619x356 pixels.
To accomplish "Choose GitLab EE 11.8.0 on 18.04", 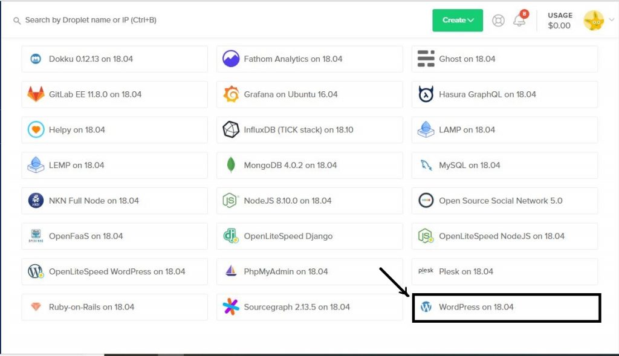I will 114,94.
